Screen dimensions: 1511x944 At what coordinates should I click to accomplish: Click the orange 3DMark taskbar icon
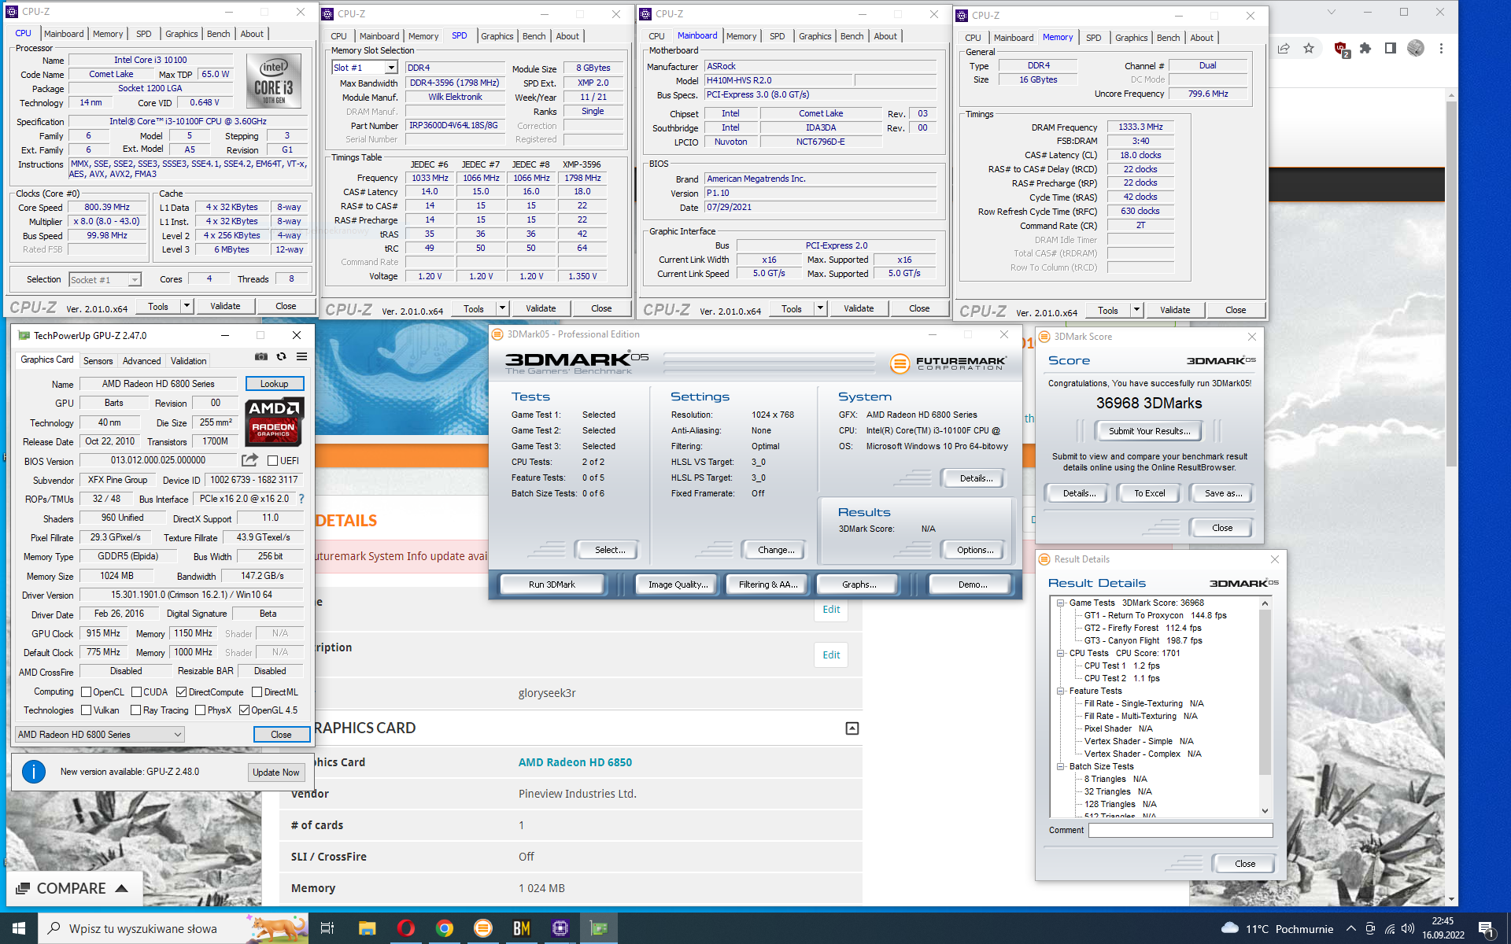tap(482, 928)
